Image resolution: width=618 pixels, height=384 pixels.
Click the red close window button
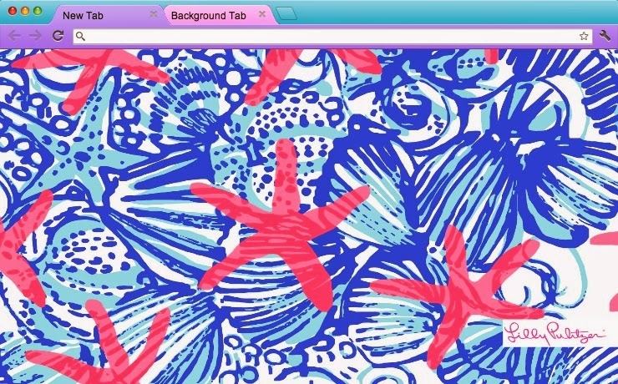(x=13, y=11)
